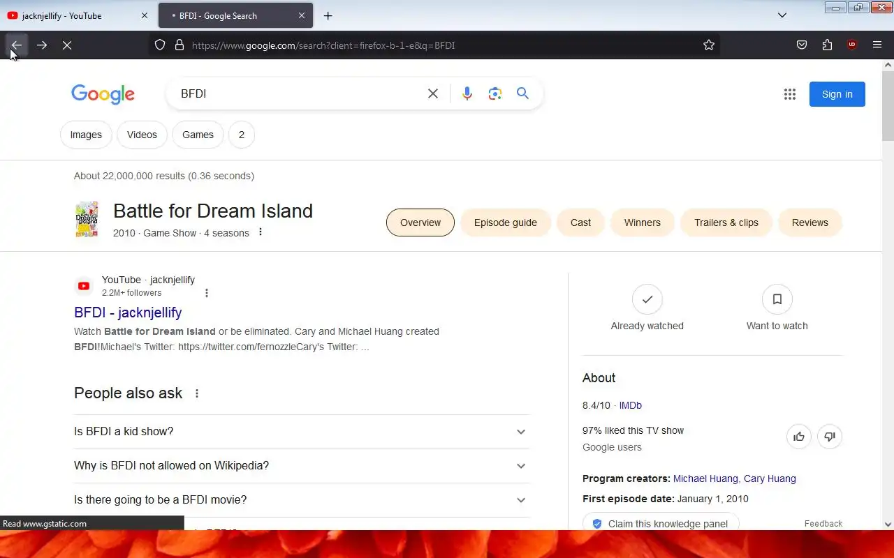Click the Feedback link
This screenshot has height=558, width=894.
(x=823, y=523)
